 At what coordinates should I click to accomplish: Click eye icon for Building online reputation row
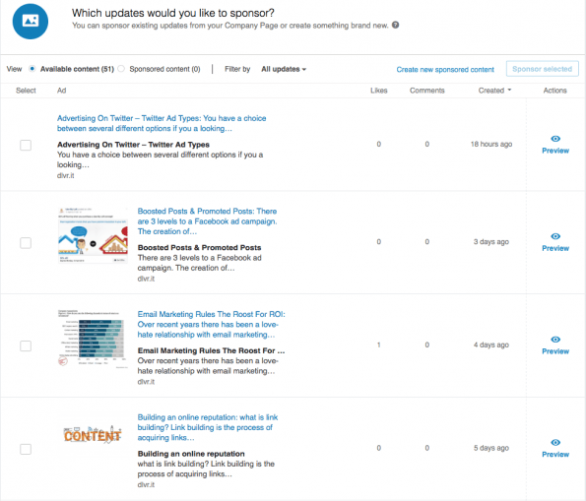(555, 442)
